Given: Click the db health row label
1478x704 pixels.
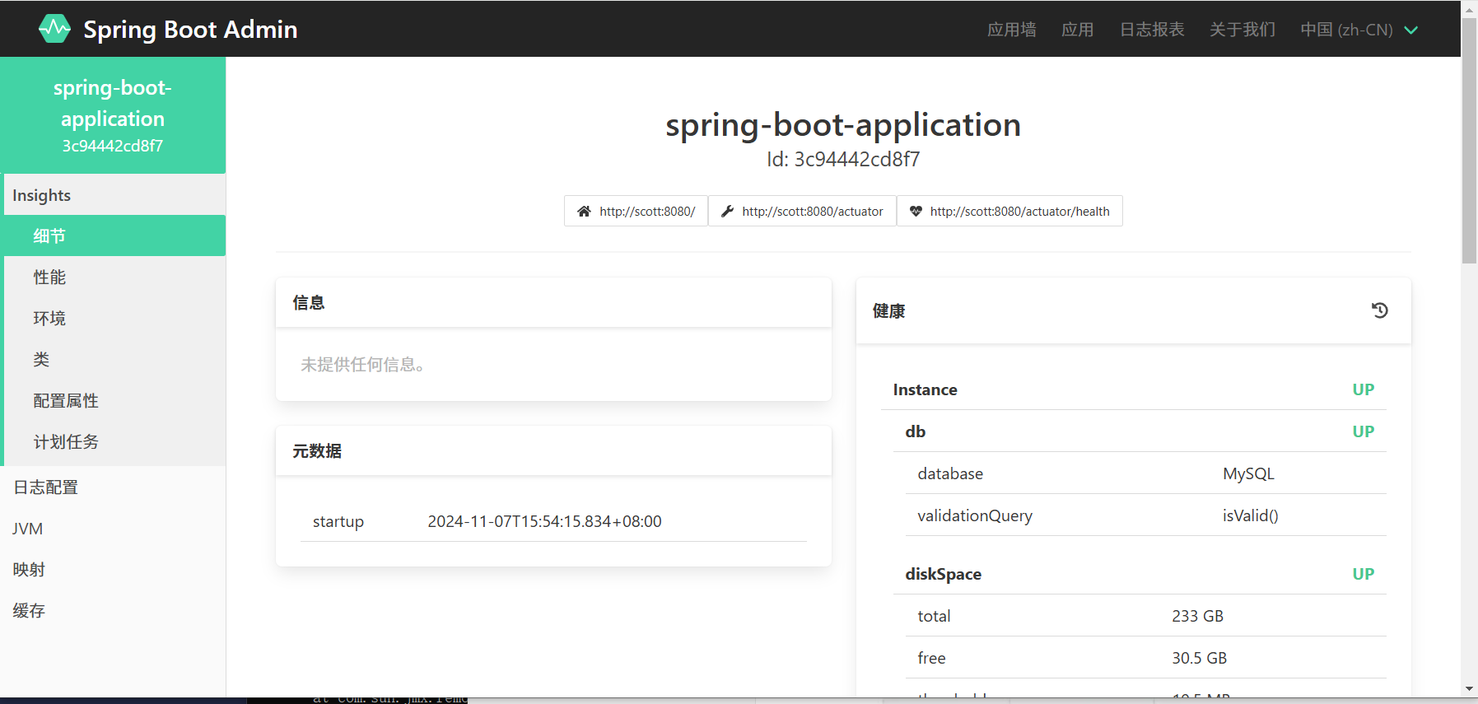Looking at the screenshot, I should coord(916,431).
